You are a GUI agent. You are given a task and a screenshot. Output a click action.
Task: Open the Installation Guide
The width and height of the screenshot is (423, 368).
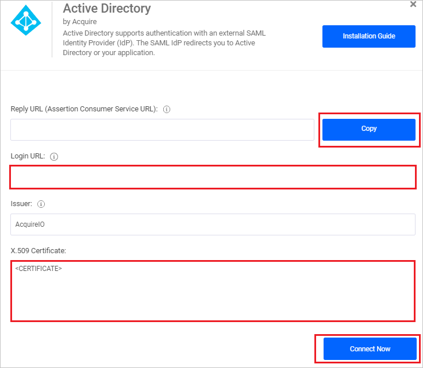[x=369, y=36]
